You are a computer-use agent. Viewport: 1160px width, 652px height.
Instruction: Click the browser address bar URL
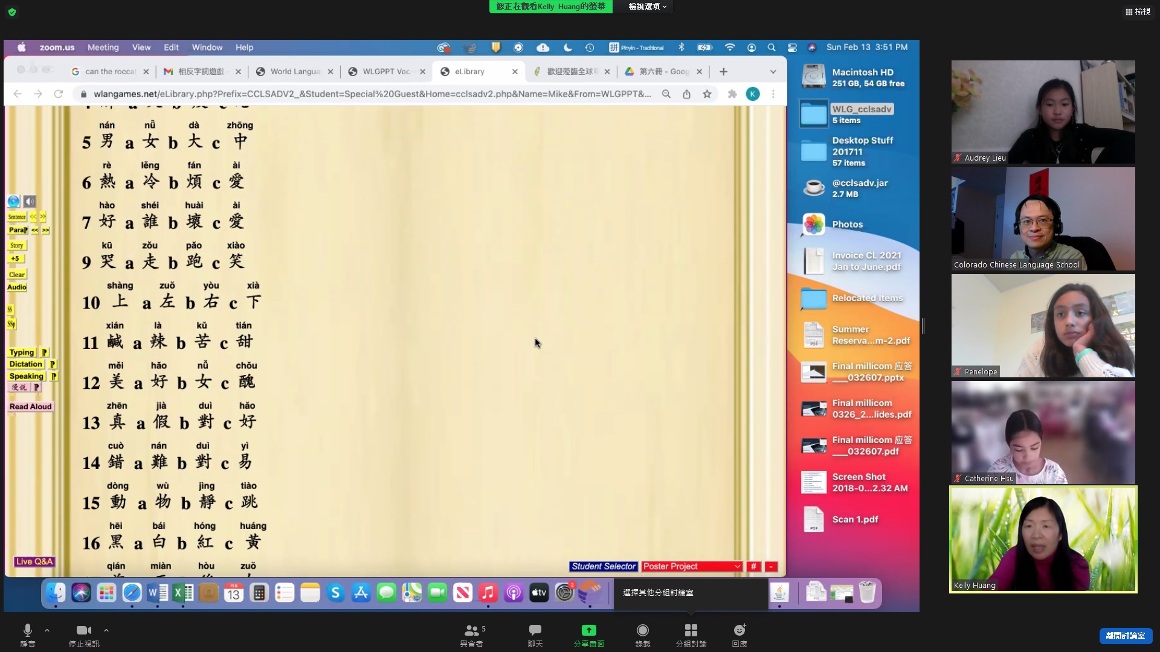372,94
